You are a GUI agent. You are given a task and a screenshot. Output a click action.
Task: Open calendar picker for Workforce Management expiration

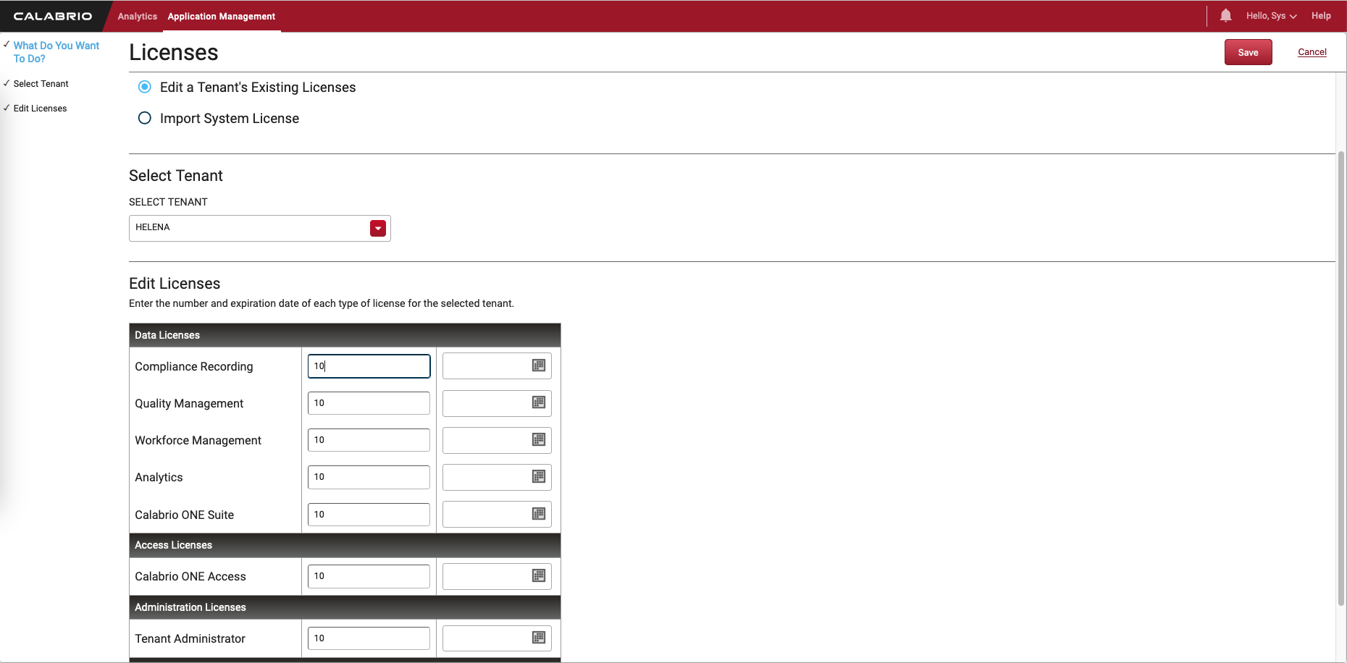click(538, 439)
